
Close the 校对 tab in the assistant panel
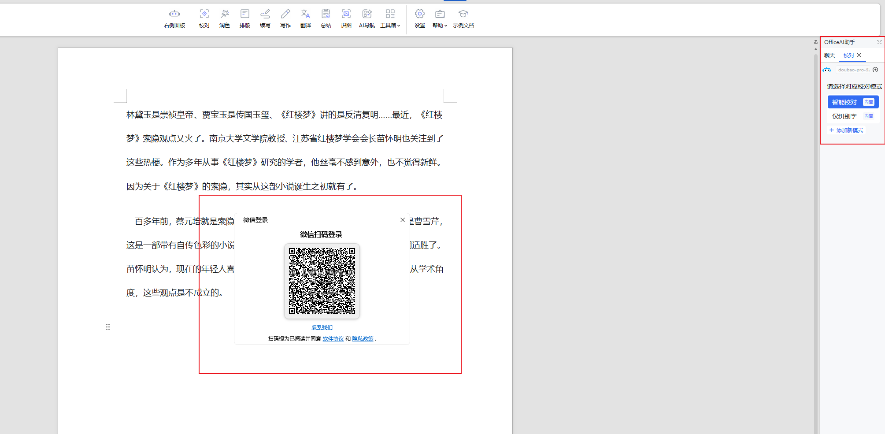click(x=859, y=56)
